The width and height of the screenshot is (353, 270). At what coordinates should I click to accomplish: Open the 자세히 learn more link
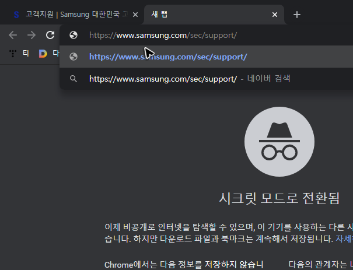click(344, 239)
